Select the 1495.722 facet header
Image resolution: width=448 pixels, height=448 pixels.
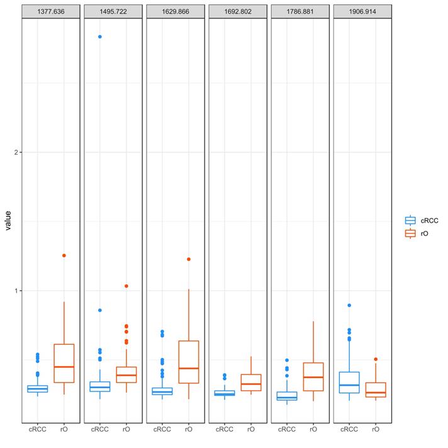tap(113, 11)
